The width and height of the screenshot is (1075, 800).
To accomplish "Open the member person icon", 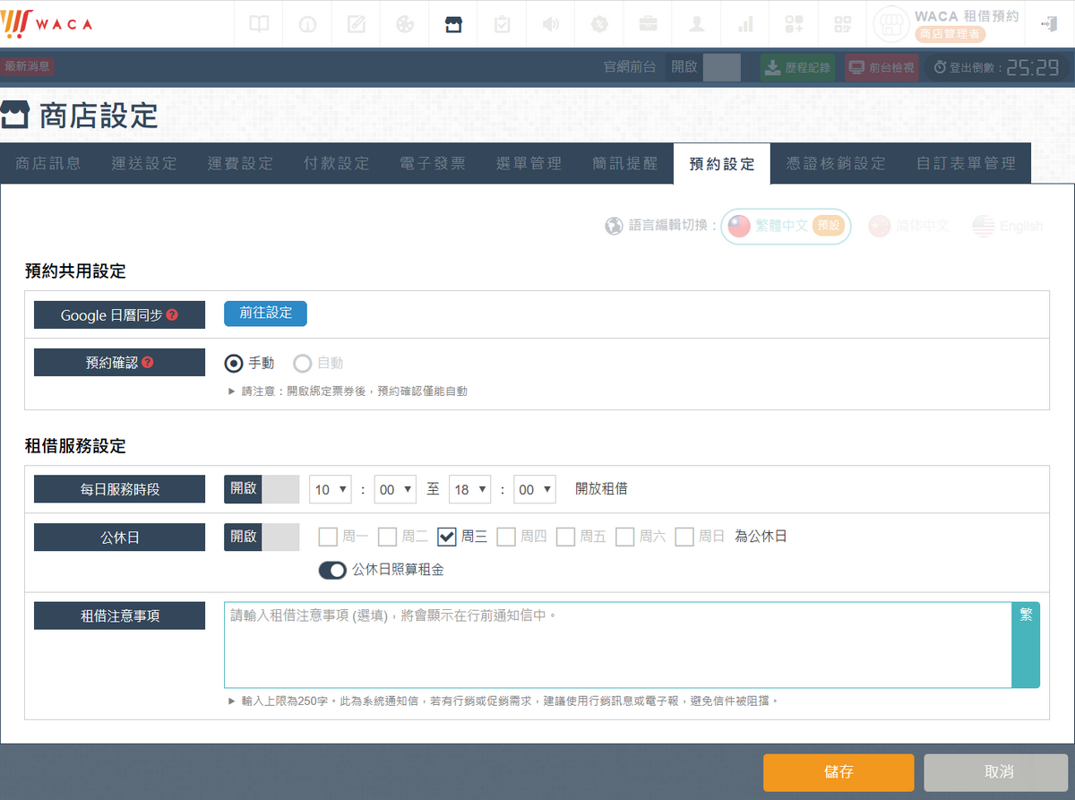I will pos(696,24).
